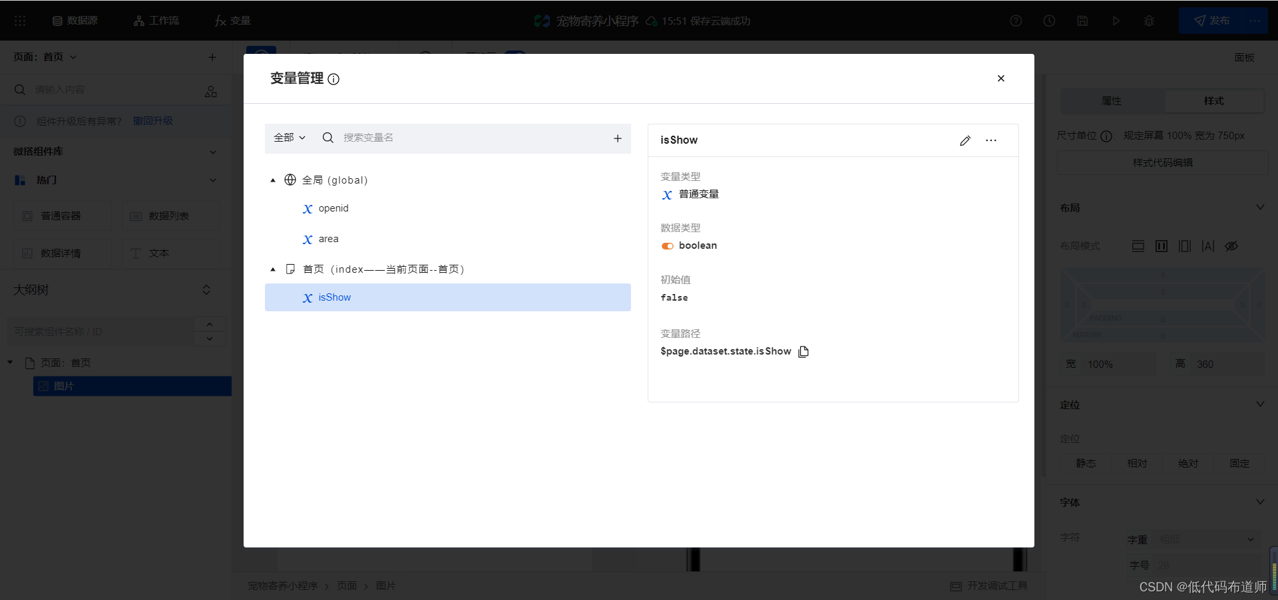Add a new page with plus icon
1278x600 pixels.
pos(212,57)
